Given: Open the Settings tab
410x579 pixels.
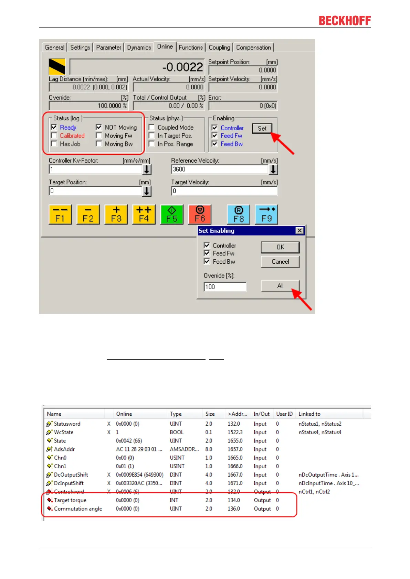Looking at the screenshot, I should coord(80,47).
